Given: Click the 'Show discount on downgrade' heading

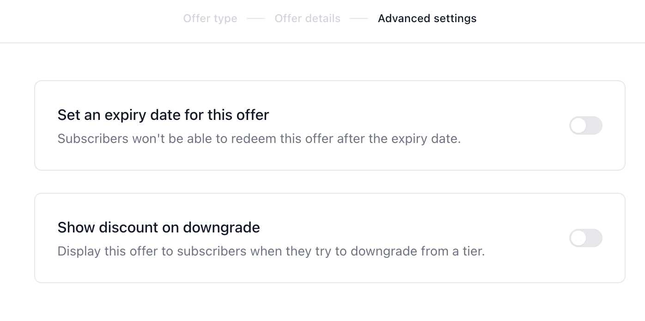Looking at the screenshot, I should click(x=158, y=227).
